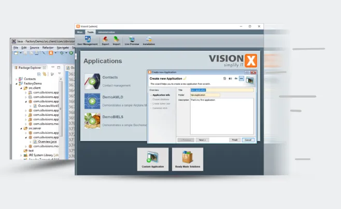Click inside the Description text area
The width and height of the screenshot is (341, 209).
222,116
